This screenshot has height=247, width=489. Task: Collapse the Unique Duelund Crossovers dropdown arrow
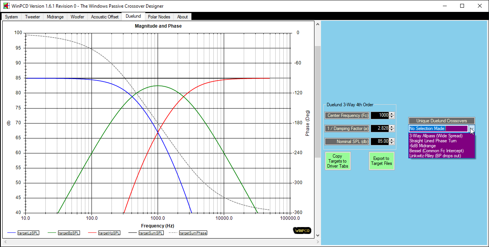pyautogui.click(x=472, y=129)
